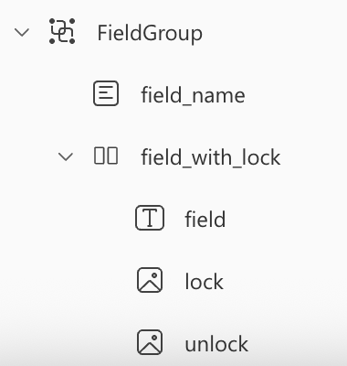Pick the word lock under field
Image resolution: width=347 pixels, height=366 pixels.
[x=204, y=281]
